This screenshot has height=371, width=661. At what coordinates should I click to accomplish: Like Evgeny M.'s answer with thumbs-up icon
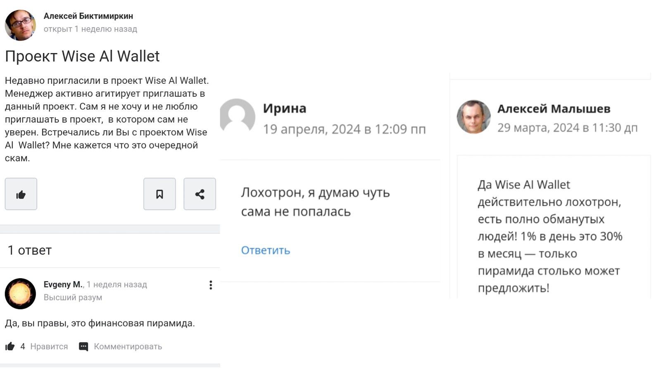(x=10, y=346)
